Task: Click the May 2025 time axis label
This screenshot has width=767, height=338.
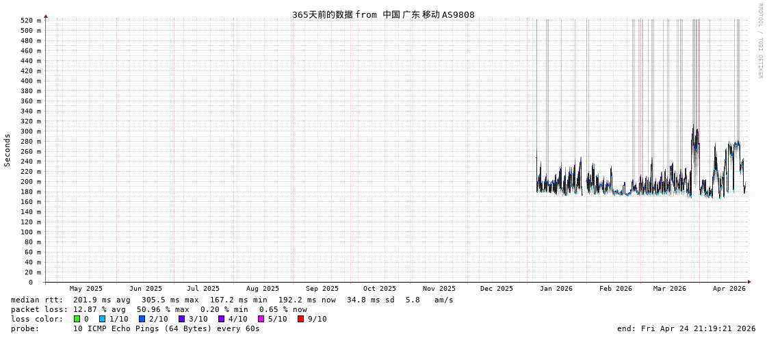Action: [86, 289]
